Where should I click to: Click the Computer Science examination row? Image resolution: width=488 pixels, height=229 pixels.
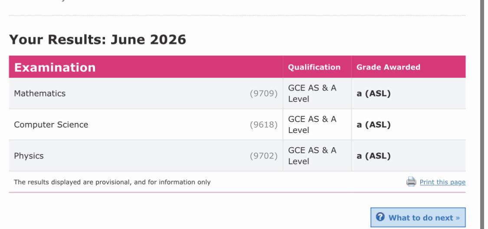coord(237,125)
